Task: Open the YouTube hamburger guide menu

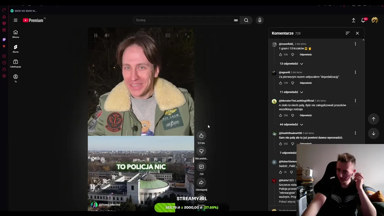Action: pyautogui.click(x=16, y=20)
